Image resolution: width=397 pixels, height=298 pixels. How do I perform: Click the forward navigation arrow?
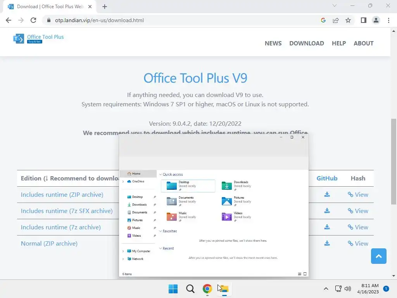21,20
